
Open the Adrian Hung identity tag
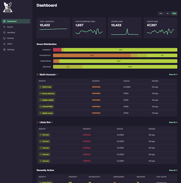coord(46,87)
